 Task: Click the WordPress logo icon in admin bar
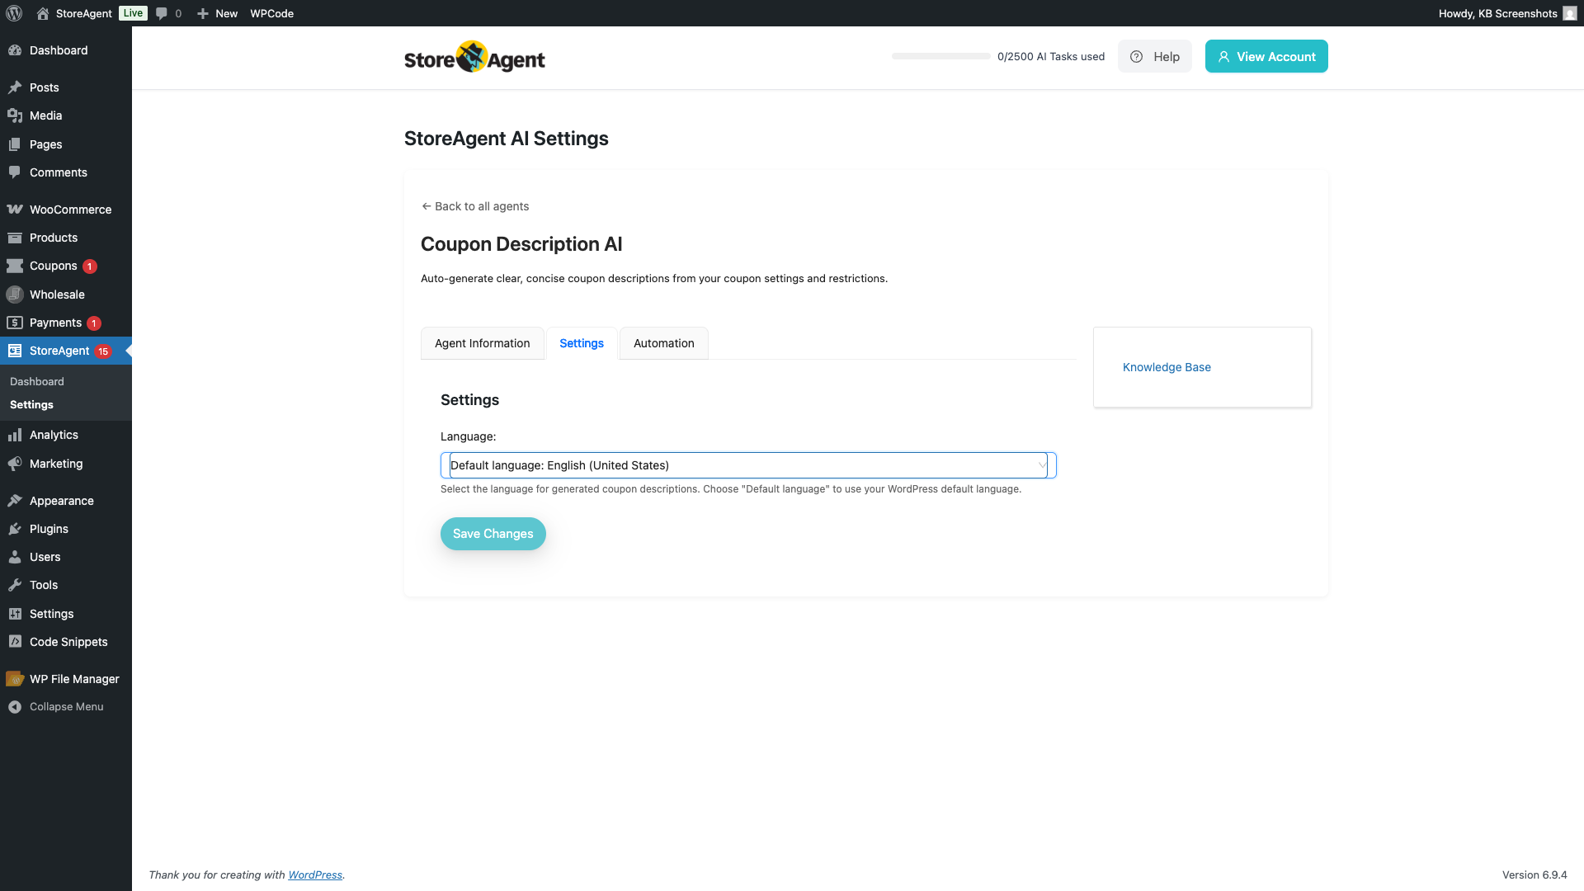click(14, 13)
